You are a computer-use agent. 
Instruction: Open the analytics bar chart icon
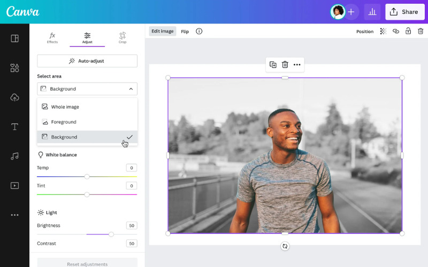click(x=372, y=12)
